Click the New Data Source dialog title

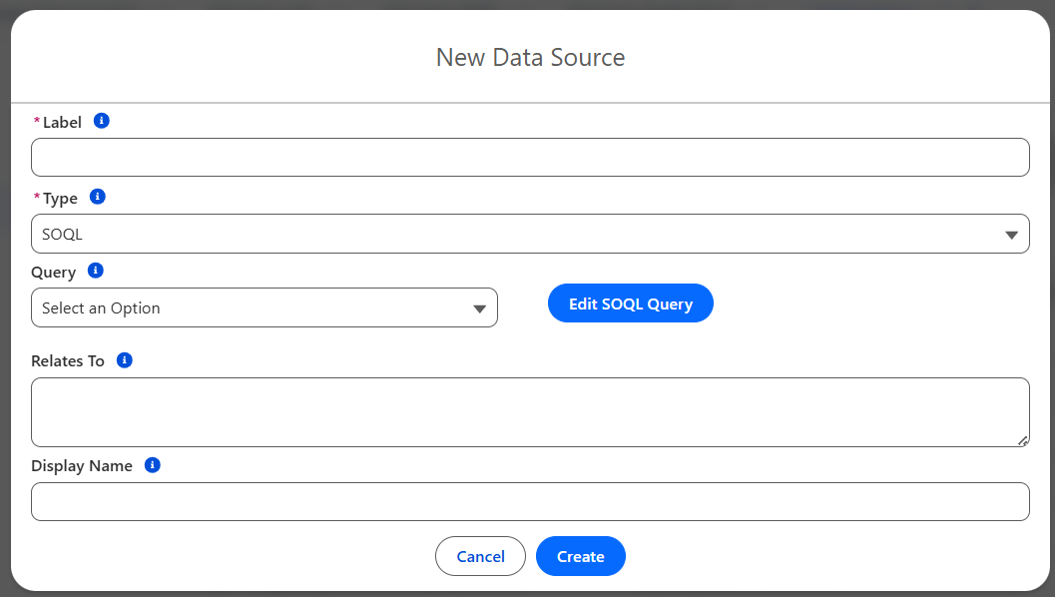[x=530, y=57]
